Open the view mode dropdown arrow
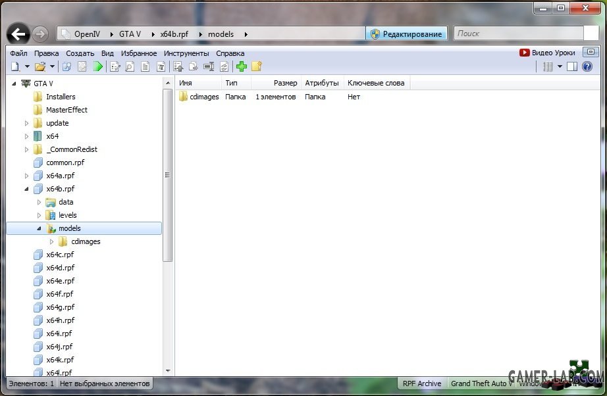607x396 pixels. (x=560, y=66)
